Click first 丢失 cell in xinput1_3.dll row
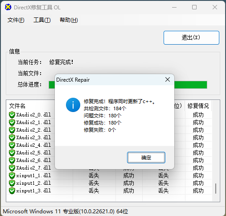The height and width of the screenshot is (216, 226). (94, 191)
